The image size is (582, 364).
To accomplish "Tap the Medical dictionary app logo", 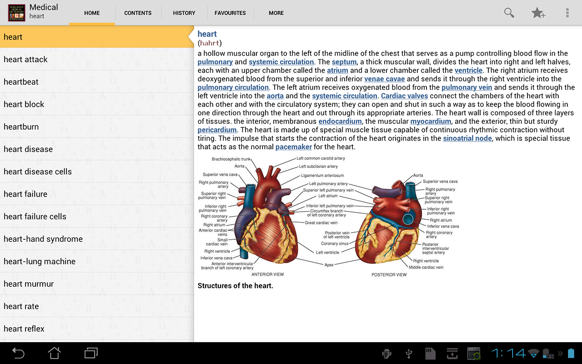I will tap(16, 13).
